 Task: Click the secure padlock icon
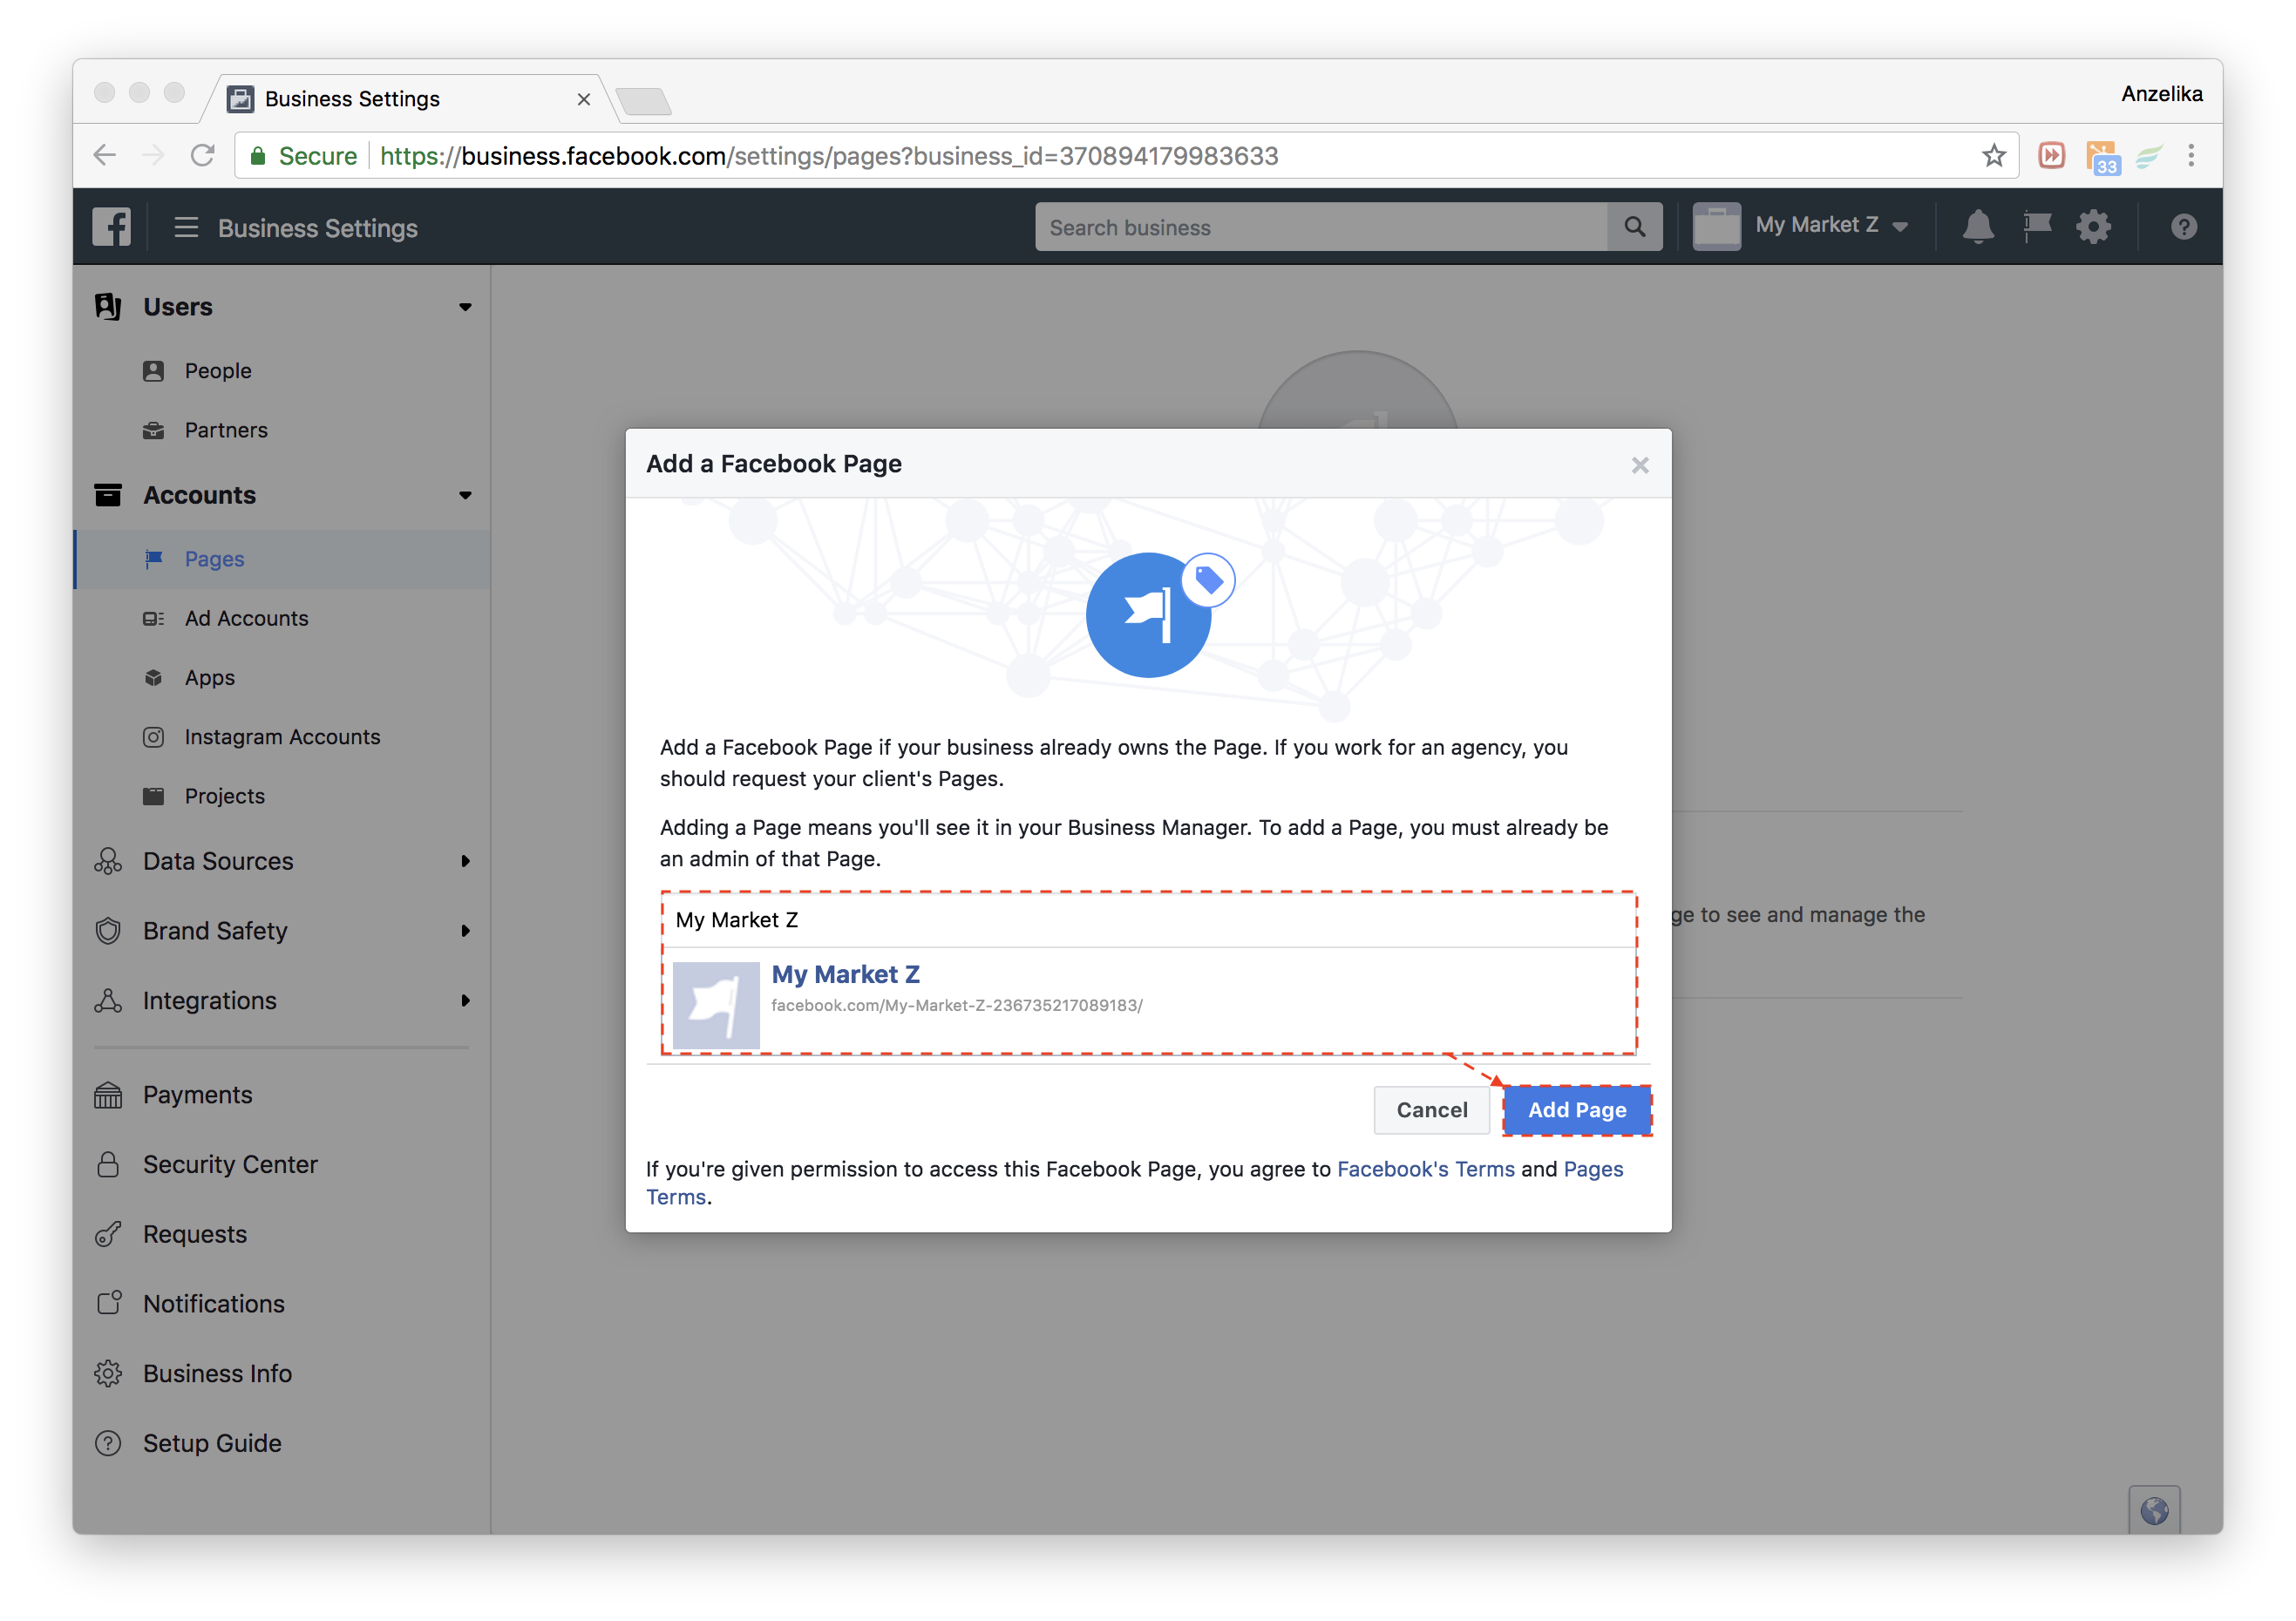point(258,156)
